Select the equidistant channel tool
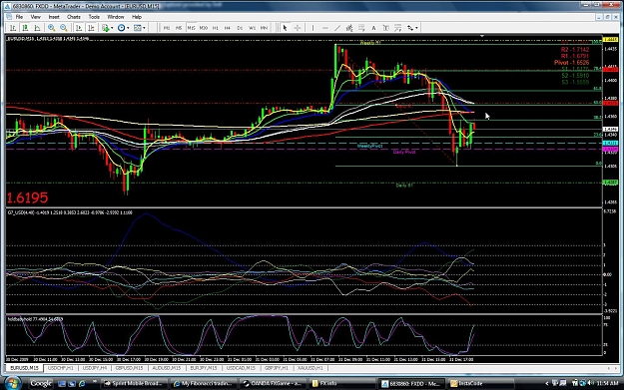 349,28
